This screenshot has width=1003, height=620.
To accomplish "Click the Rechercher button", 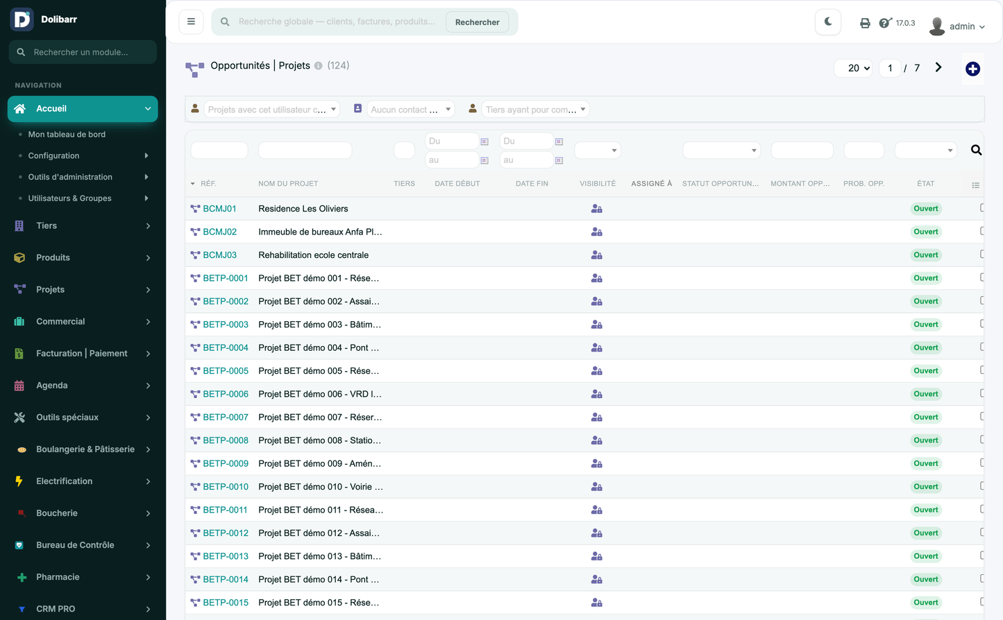I will click(477, 22).
